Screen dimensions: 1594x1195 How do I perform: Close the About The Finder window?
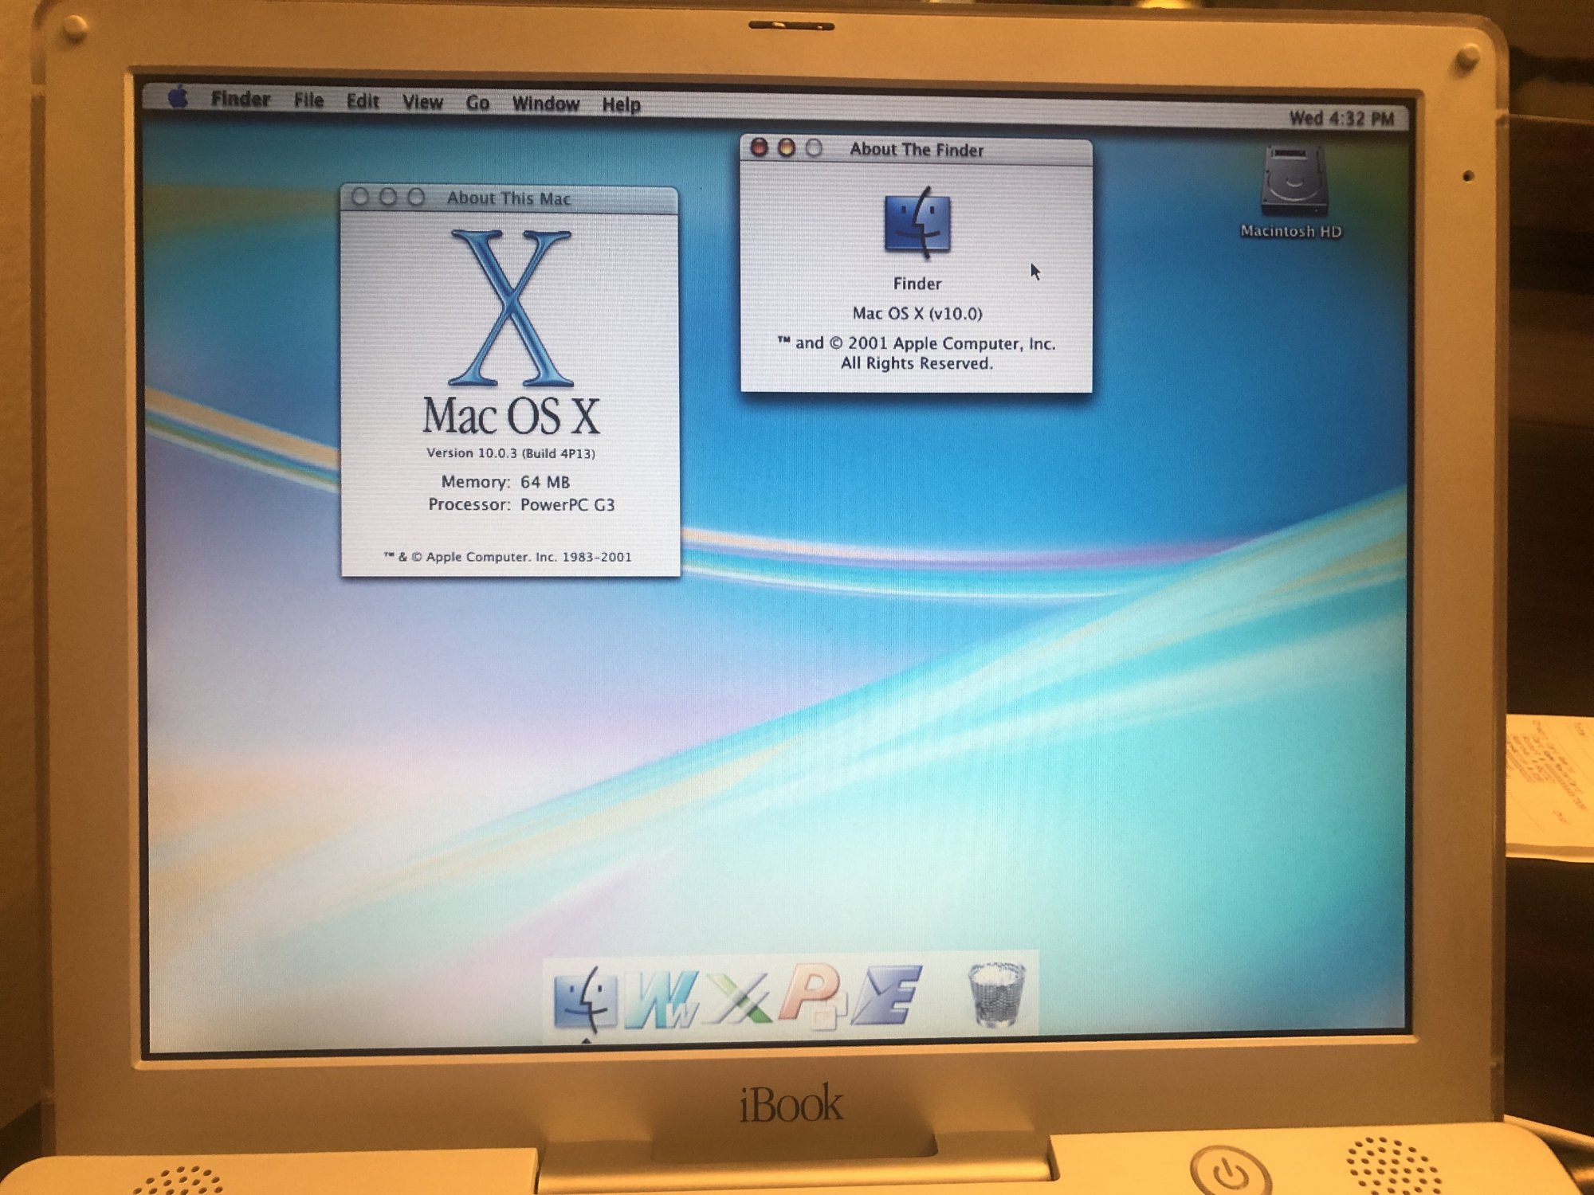(x=760, y=147)
